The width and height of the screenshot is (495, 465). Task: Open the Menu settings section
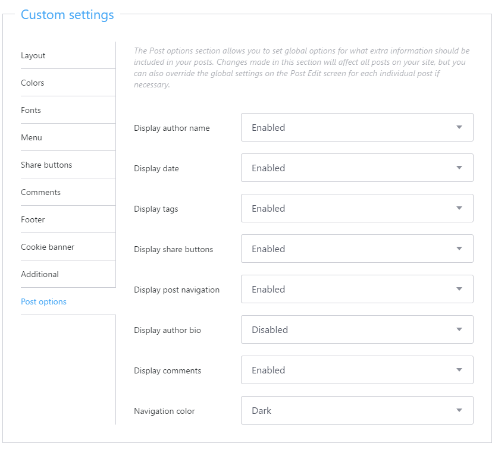click(31, 137)
